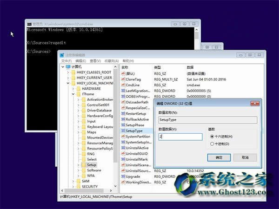
Task: Expand the Software key arrow
Action: click(79, 170)
